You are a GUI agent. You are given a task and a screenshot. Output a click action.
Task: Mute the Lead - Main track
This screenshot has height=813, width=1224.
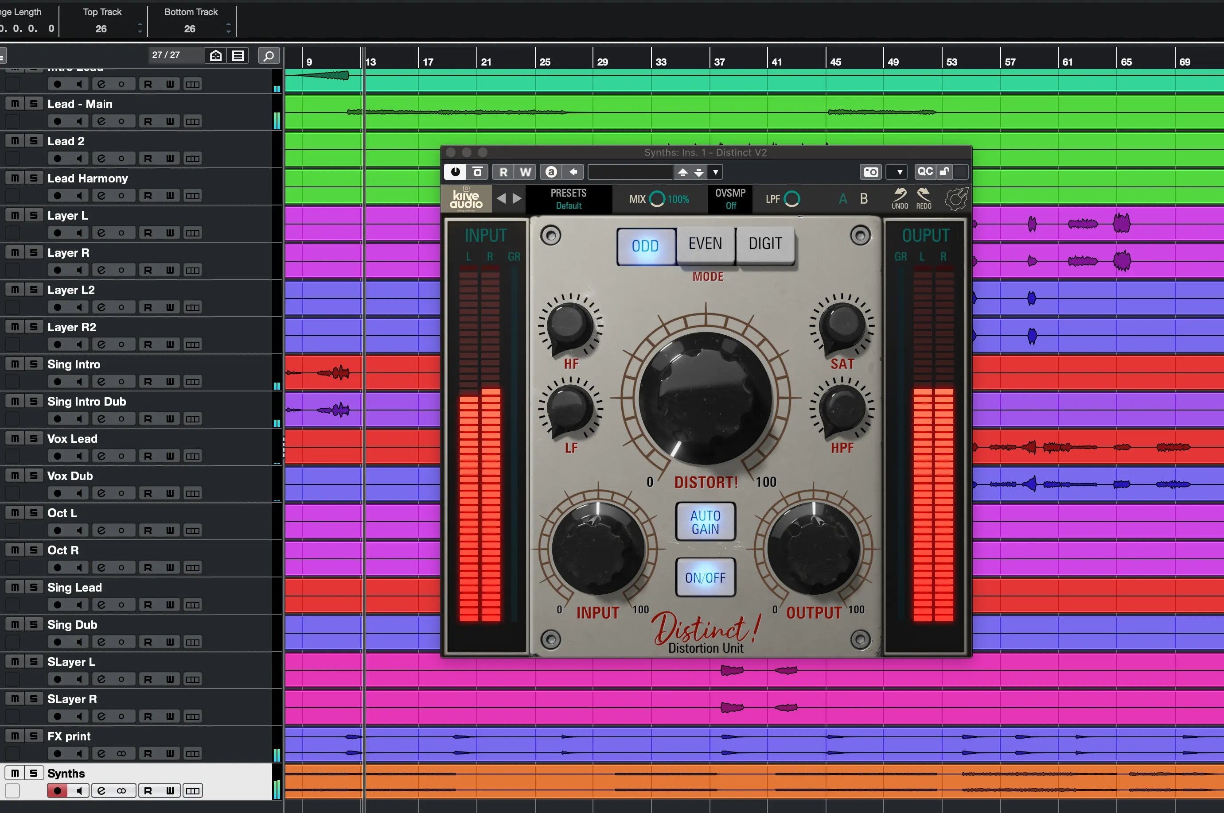tap(15, 104)
